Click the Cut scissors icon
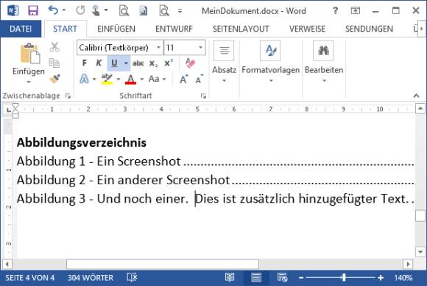This screenshot has width=427, height=286. click(54, 47)
